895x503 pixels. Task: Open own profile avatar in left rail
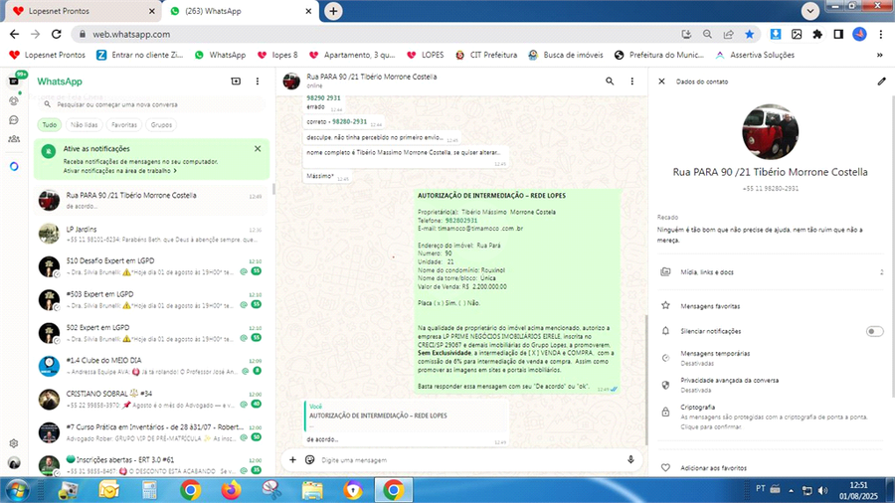pyautogui.click(x=14, y=463)
